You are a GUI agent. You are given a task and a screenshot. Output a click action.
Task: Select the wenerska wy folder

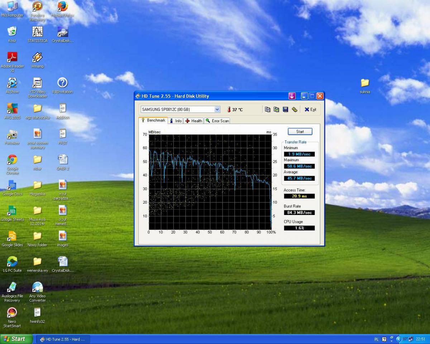coord(37,264)
